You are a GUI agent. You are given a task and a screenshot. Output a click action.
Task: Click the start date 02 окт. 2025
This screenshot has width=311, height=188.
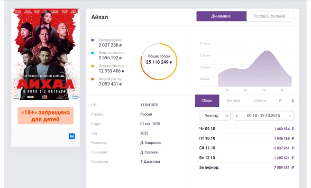point(150,124)
